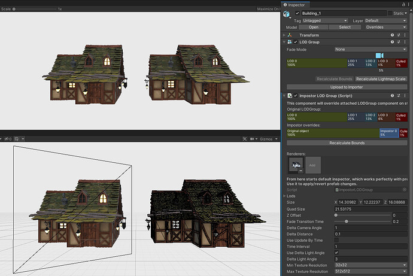Uncheck Use Delta Light Angle
Image resolution: width=413 pixels, height=276 pixels.
pyautogui.click(x=336, y=253)
